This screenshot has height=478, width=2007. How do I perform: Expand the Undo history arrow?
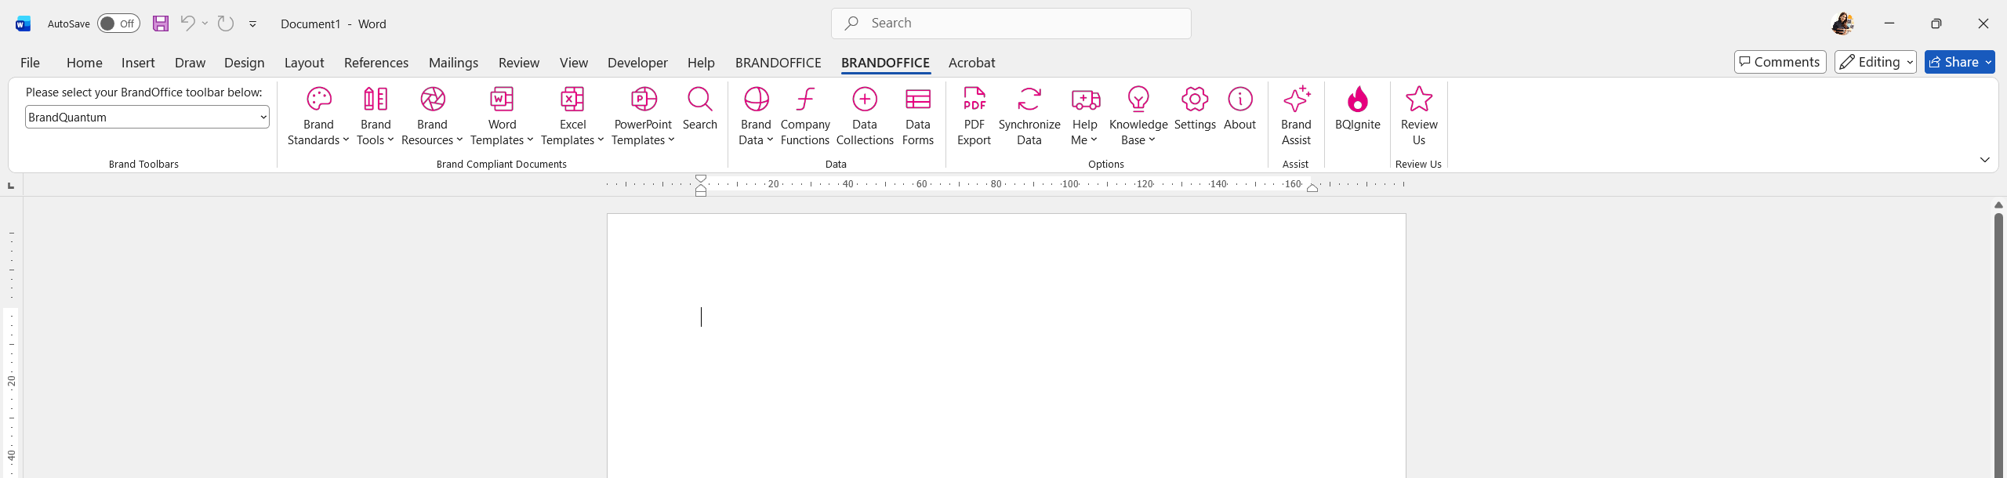coord(205,24)
